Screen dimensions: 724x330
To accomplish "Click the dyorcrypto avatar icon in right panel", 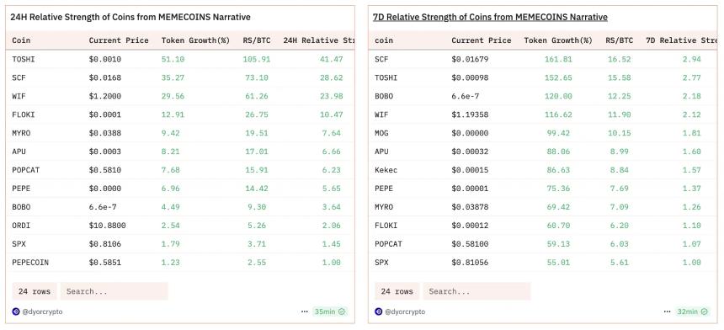I will pos(378,311).
